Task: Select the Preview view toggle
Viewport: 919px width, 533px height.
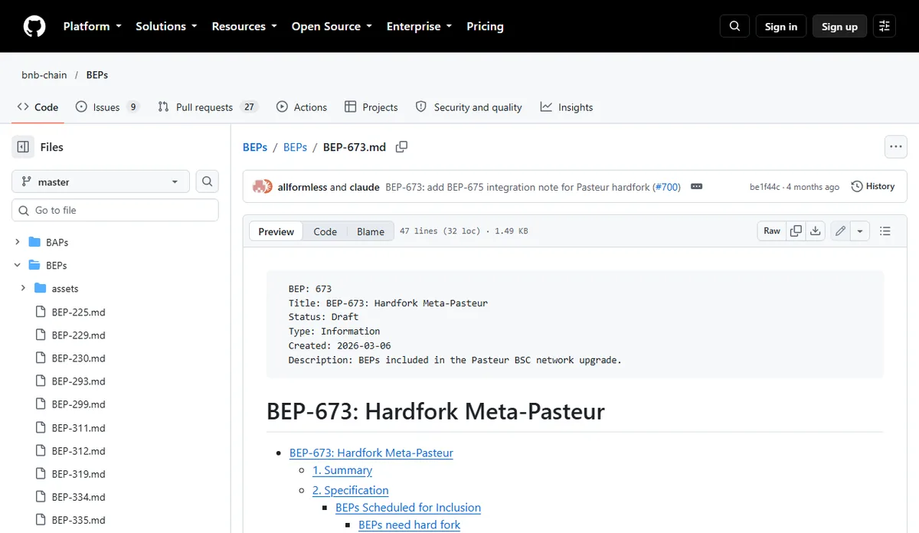Action: pyautogui.click(x=276, y=231)
